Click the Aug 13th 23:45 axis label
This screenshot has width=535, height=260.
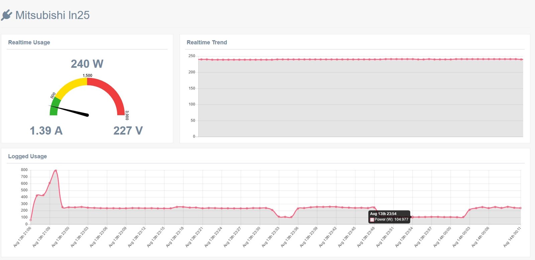pyautogui.click(x=347, y=237)
